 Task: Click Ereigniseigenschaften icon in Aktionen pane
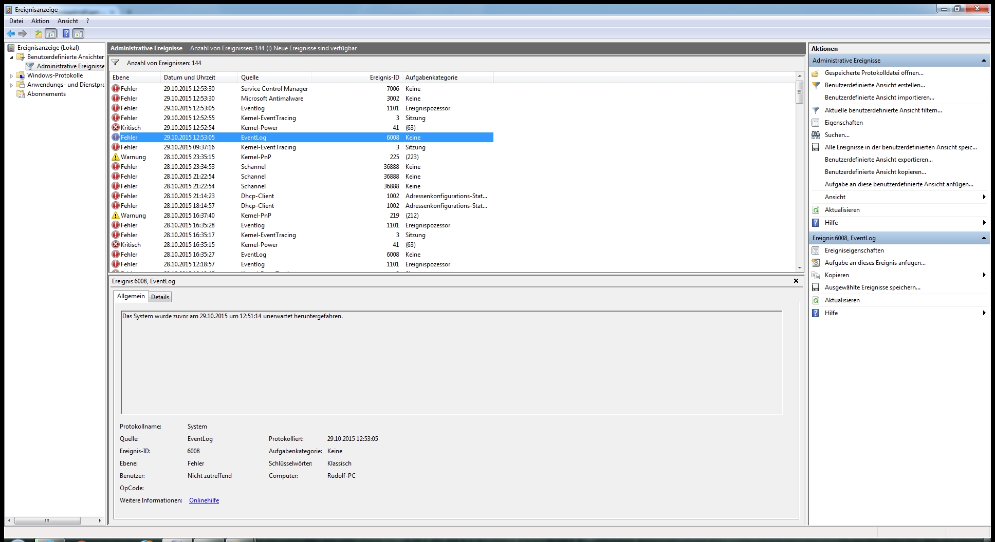coord(816,250)
